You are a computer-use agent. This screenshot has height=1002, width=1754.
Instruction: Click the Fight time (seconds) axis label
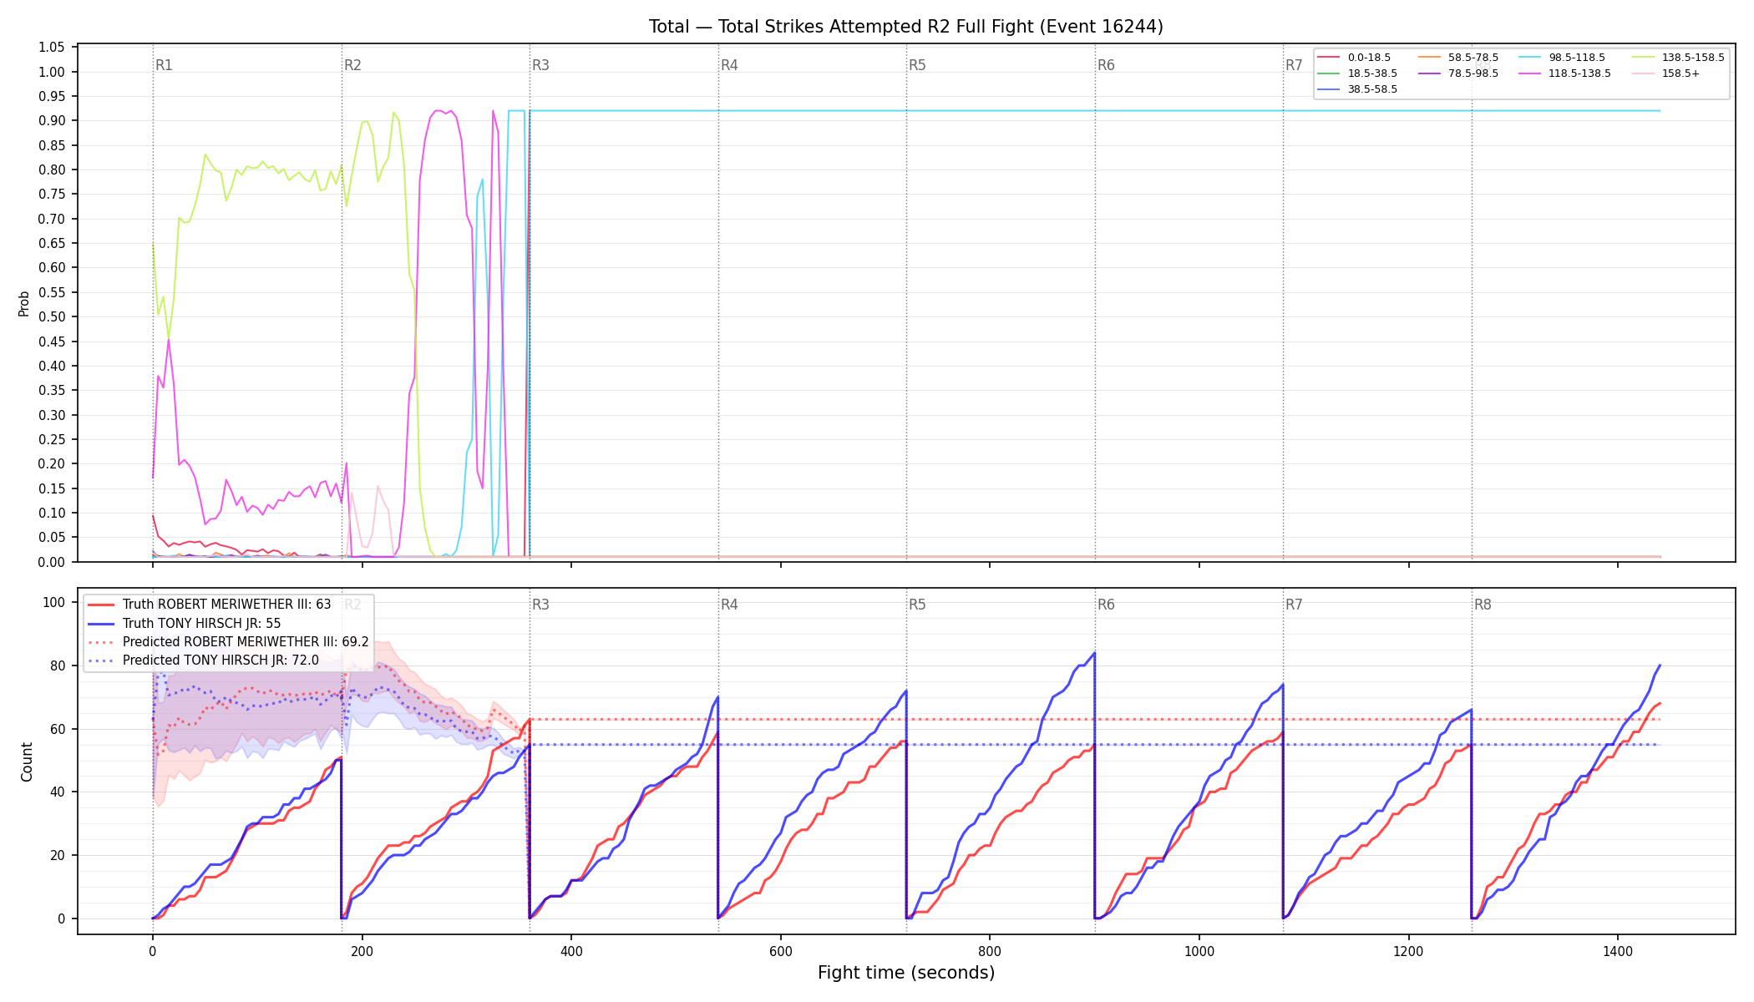(x=906, y=973)
